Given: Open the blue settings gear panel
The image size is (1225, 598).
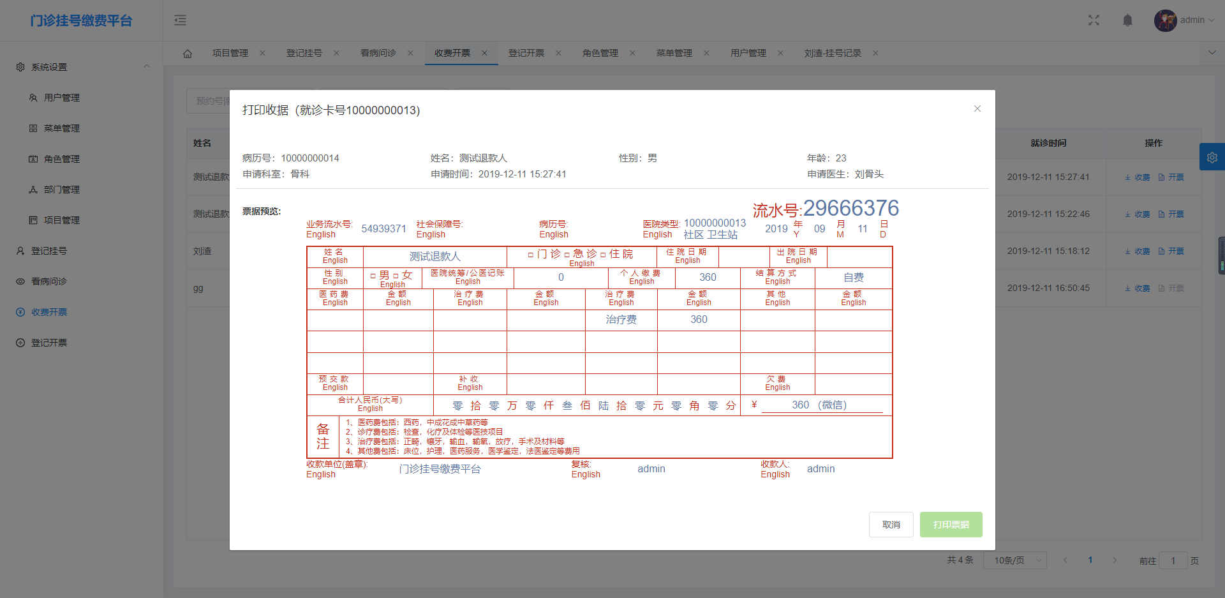Looking at the screenshot, I should [x=1212, y=157].
